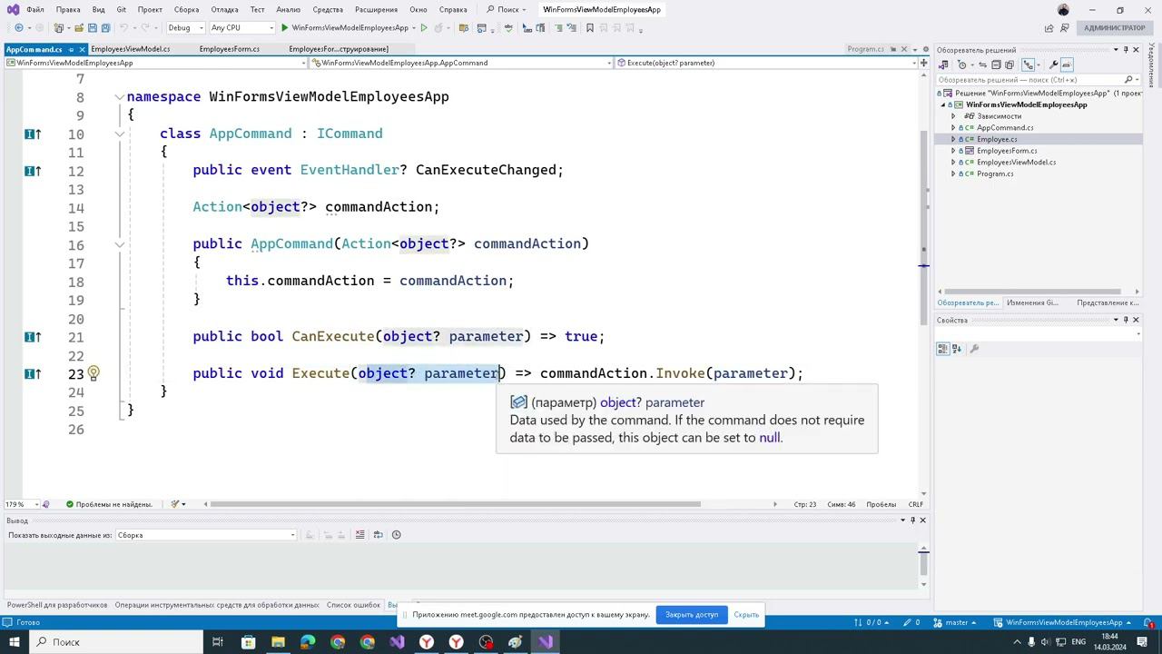Open the Отладка menu

point(224,10)
